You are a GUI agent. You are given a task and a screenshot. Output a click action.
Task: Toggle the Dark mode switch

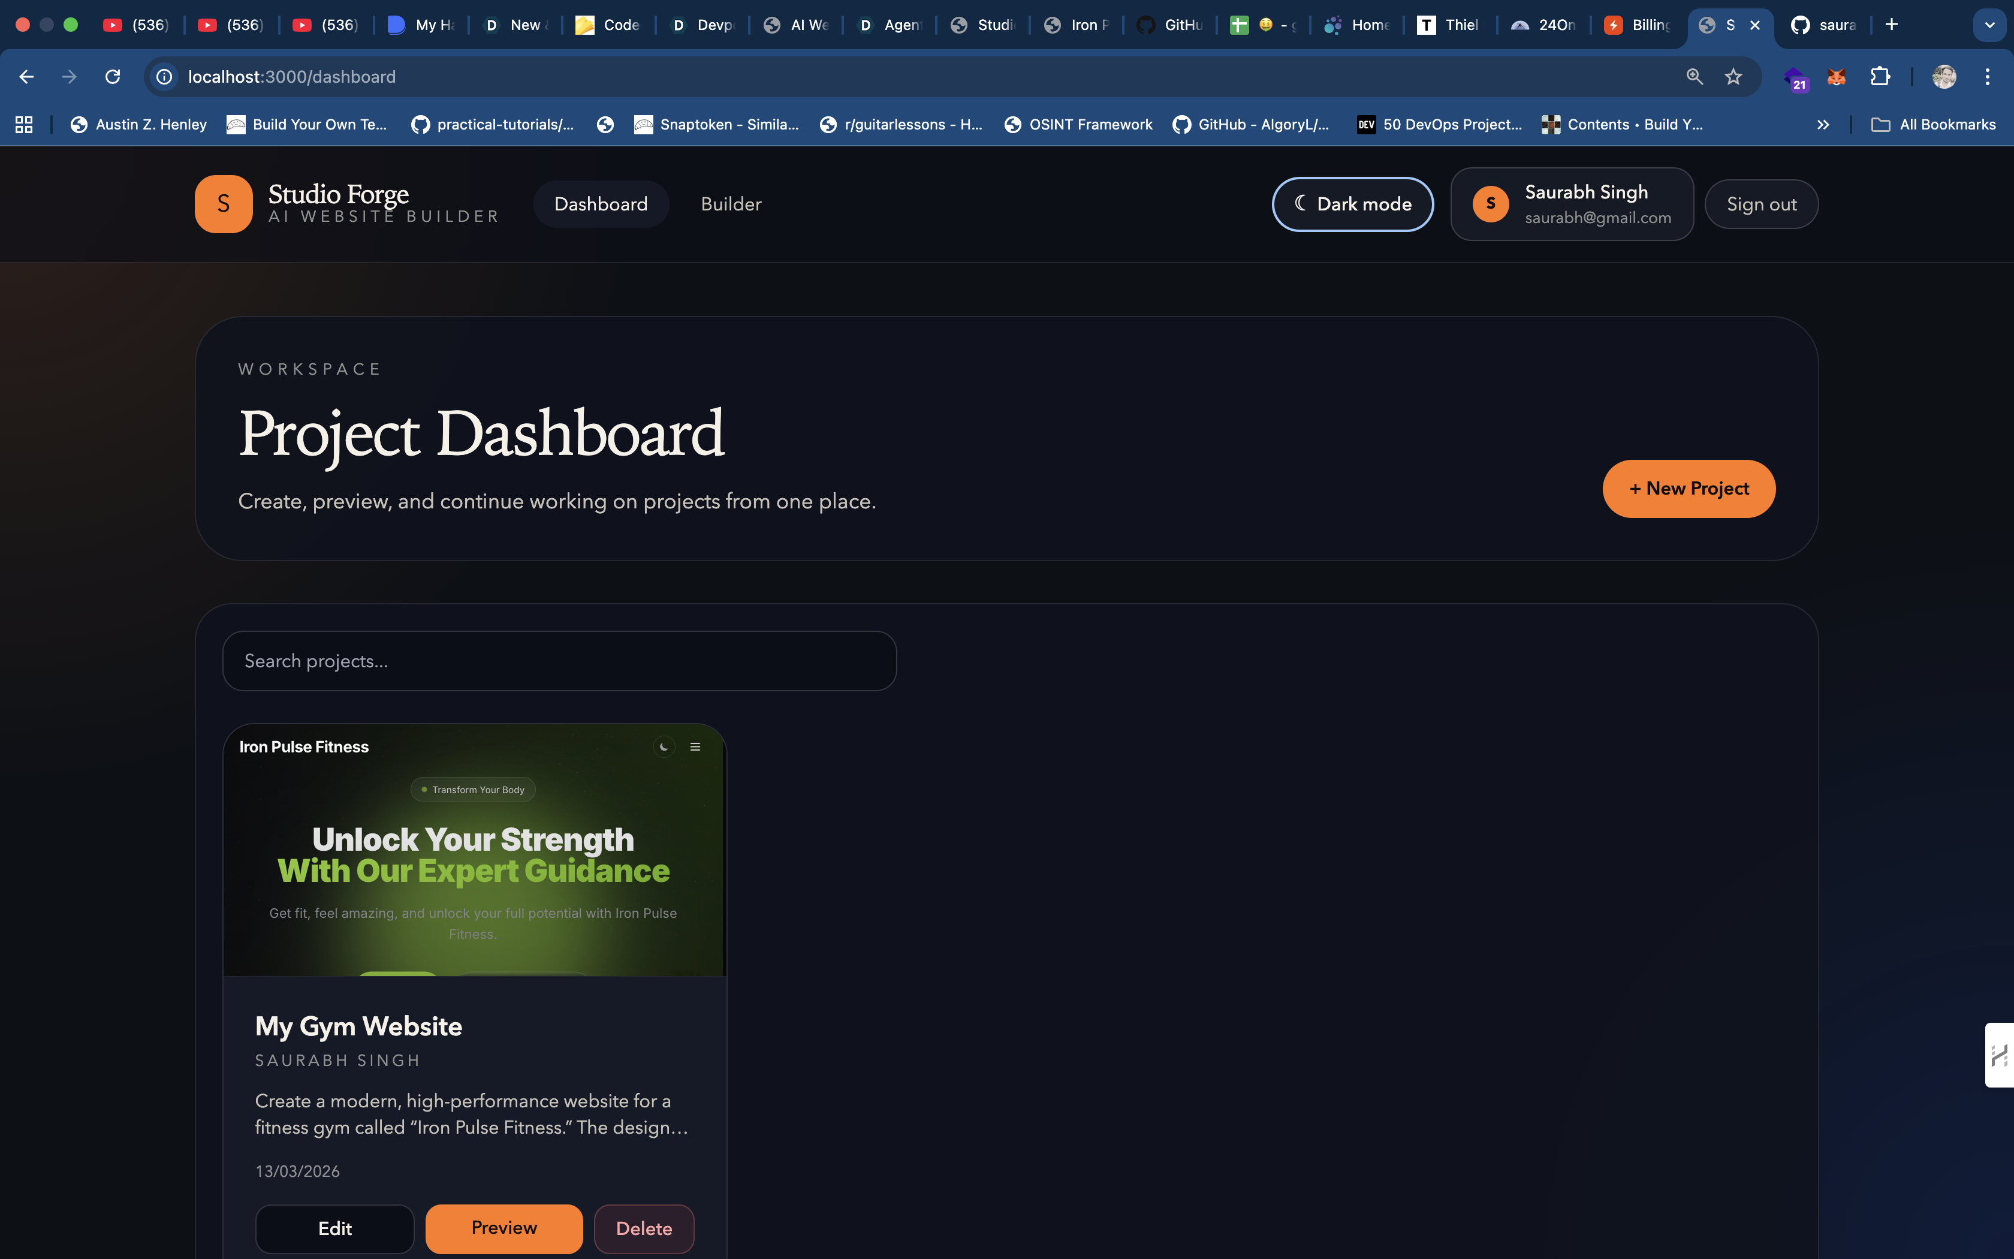[x=1352, y=204]
